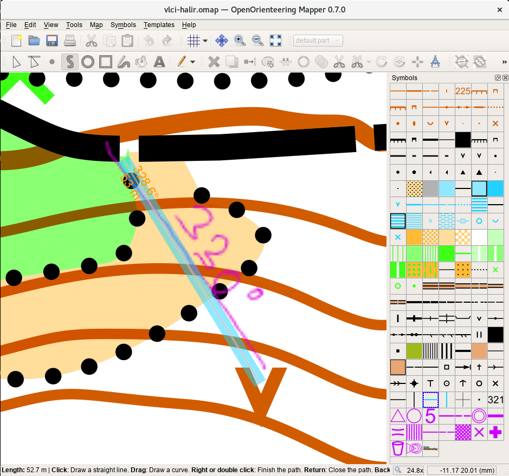Open the View menu
The image size is (509, 476).
[51, 25]
